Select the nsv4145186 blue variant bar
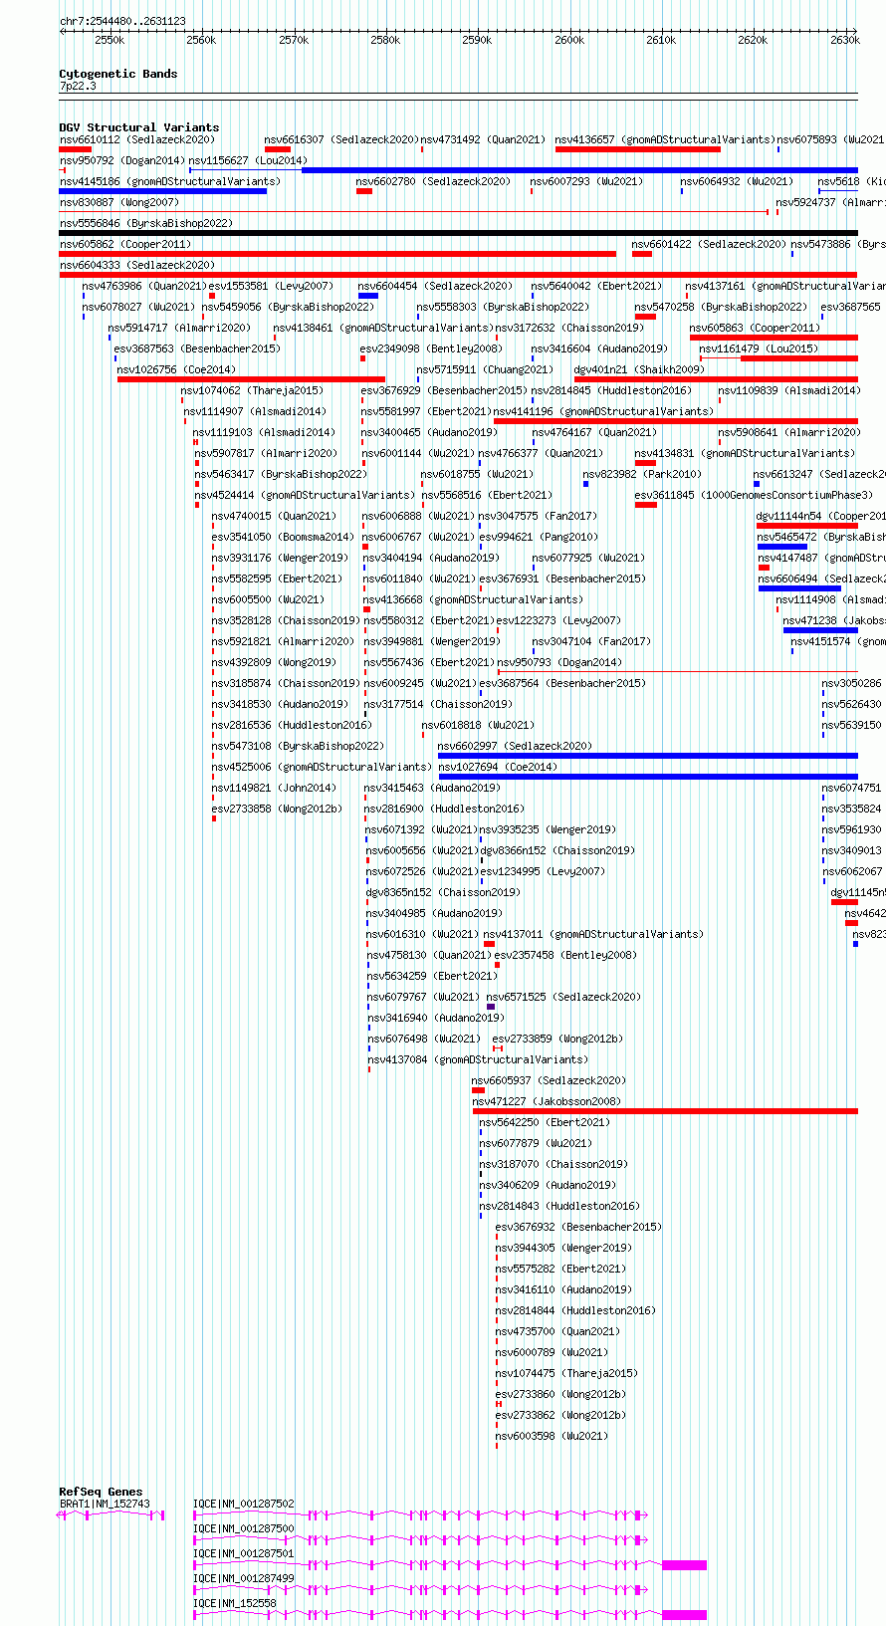 click(163, 191)
